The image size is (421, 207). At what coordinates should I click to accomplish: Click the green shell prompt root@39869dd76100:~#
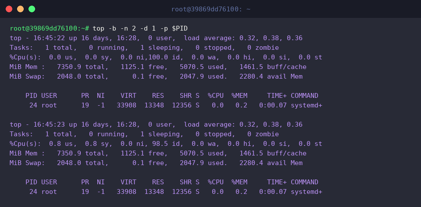pyautogui.click(x=50, y=28)
